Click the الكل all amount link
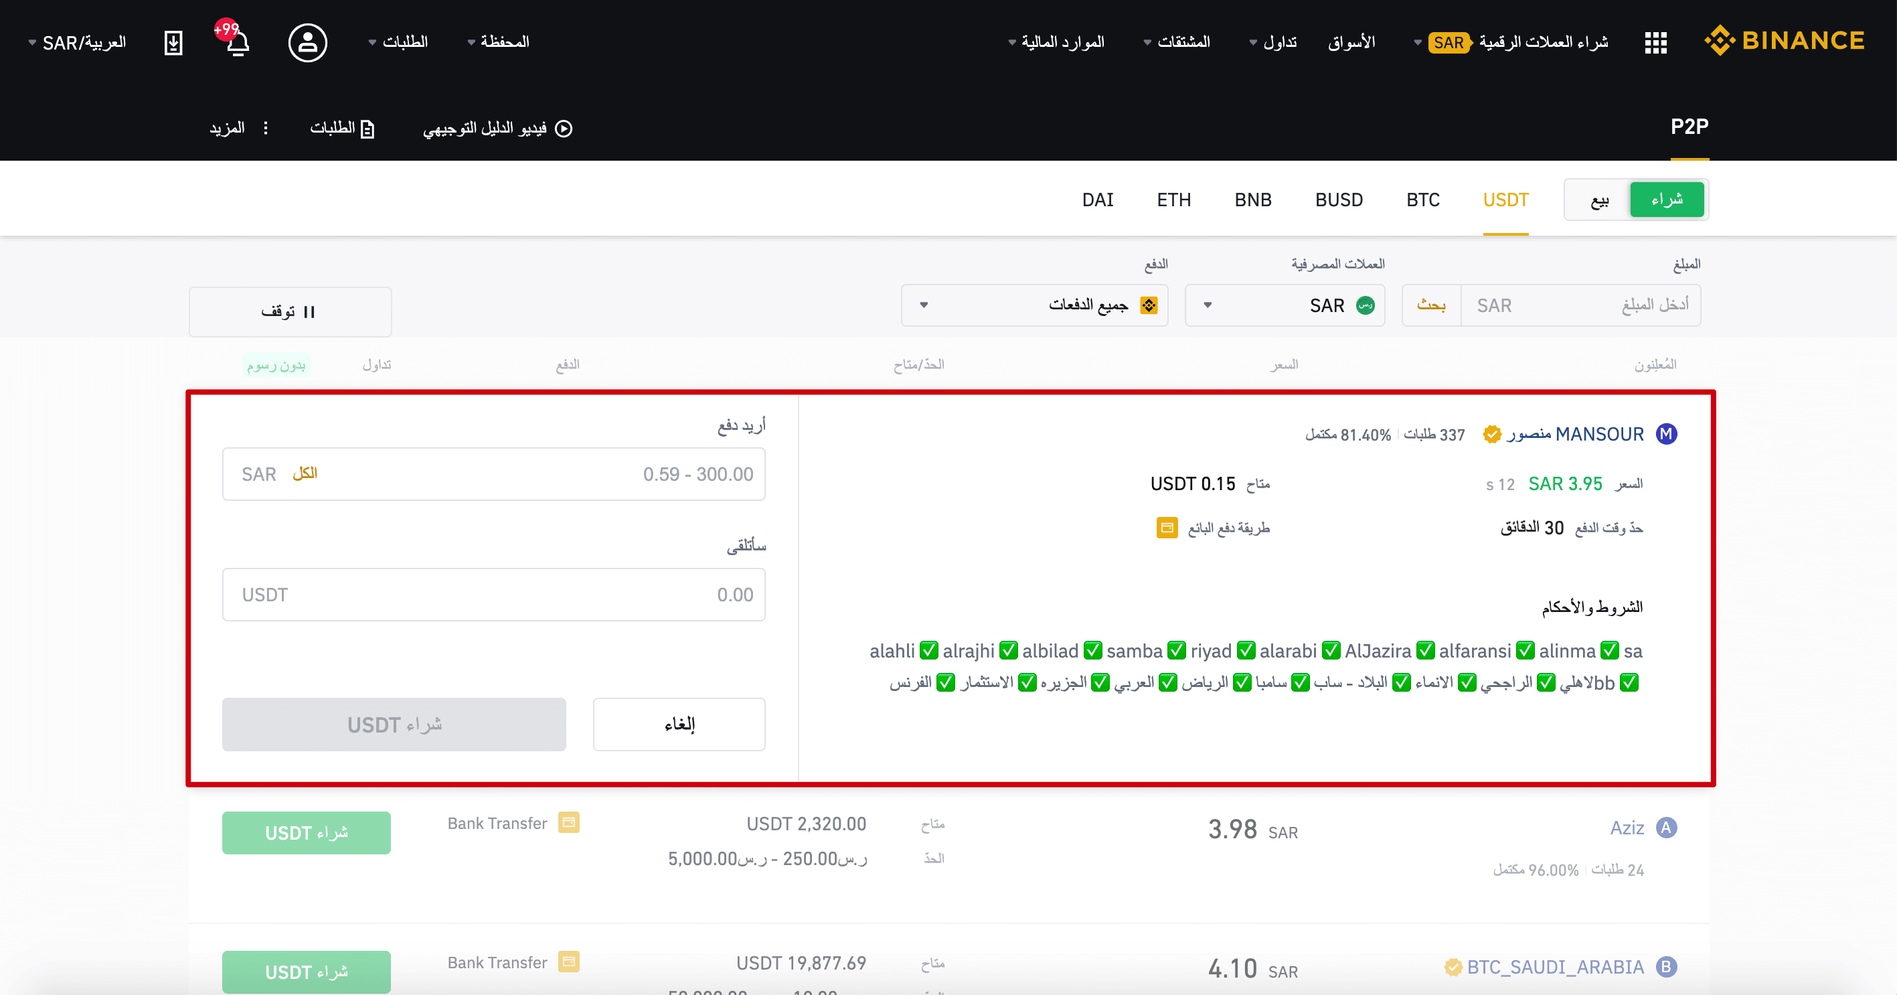This screenshot has height=995, width=1897. 305,473
